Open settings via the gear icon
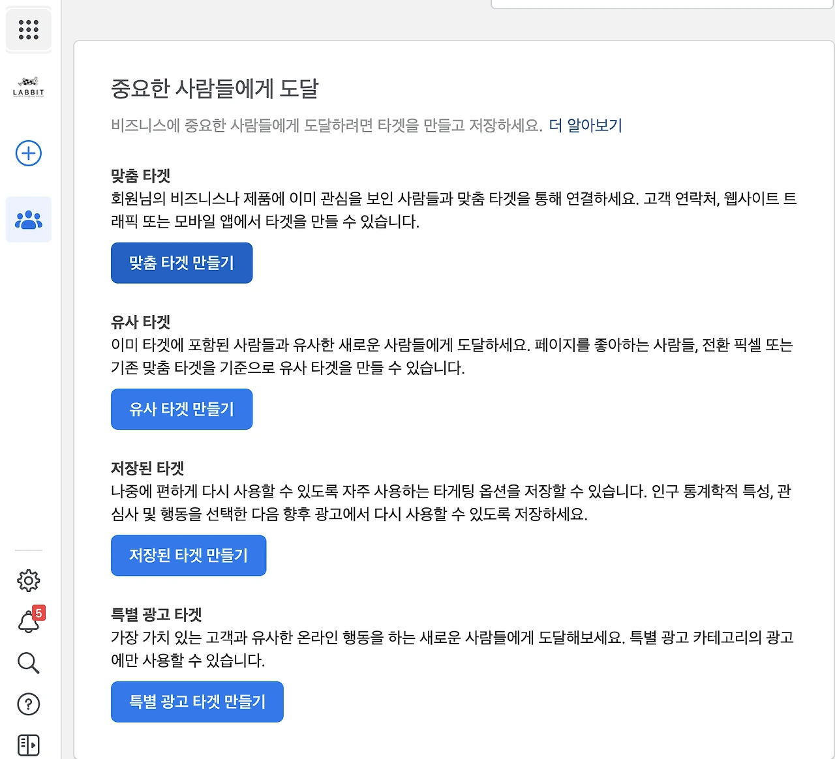This screenshot has width=835, height=759. click(x=29, y=580)
